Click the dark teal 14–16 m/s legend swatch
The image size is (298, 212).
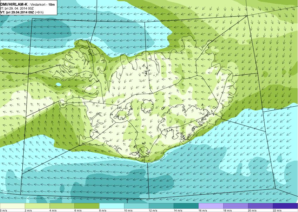(x=186, y=206)
